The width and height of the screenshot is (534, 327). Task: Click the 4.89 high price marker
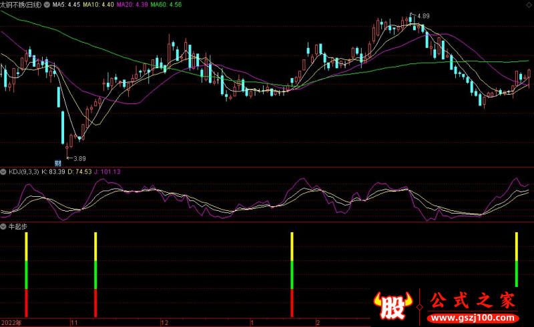[x=423, y=15]
